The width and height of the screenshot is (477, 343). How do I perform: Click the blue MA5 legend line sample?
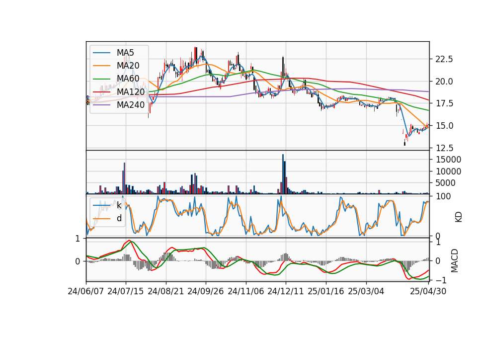coord(101,53)
